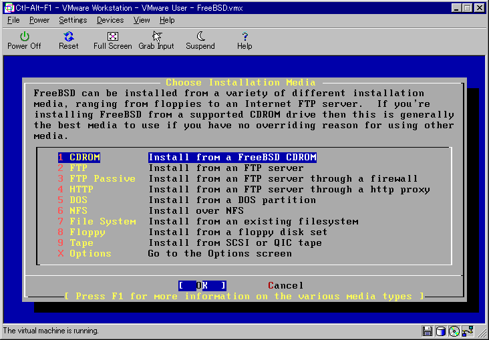The image size is (489, 340).
Task: Click the Suspend moon icon
Action: 201,36
